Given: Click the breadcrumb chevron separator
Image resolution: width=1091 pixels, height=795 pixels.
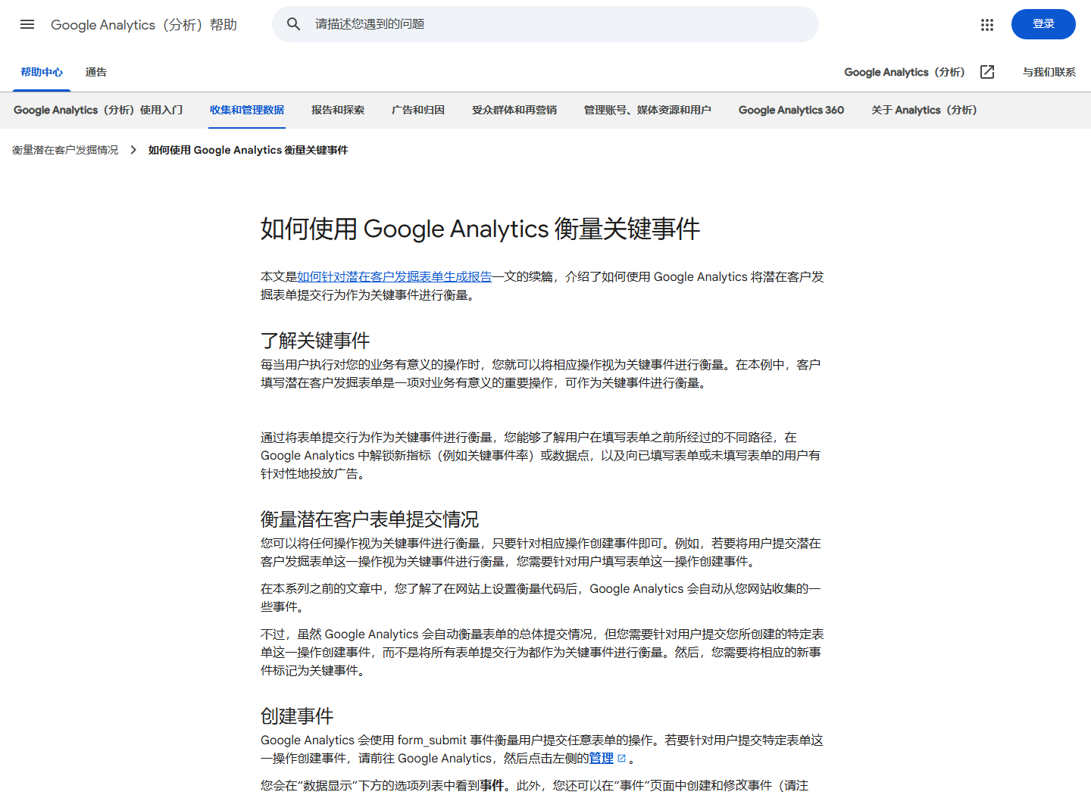Looking at the screenshot, I should click(133, 150).
